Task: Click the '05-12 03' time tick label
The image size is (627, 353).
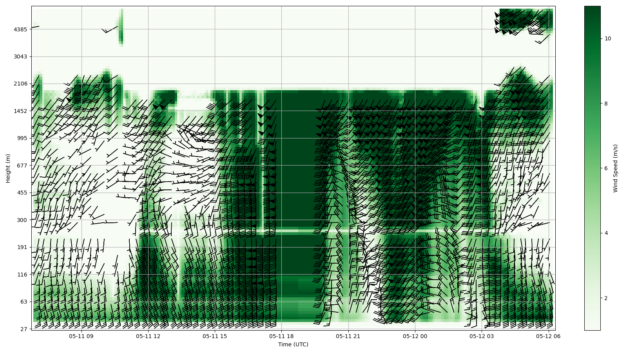Action: coord(482,336)
